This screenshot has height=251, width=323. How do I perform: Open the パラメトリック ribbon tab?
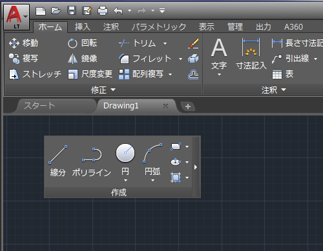[x=159, y=27]
